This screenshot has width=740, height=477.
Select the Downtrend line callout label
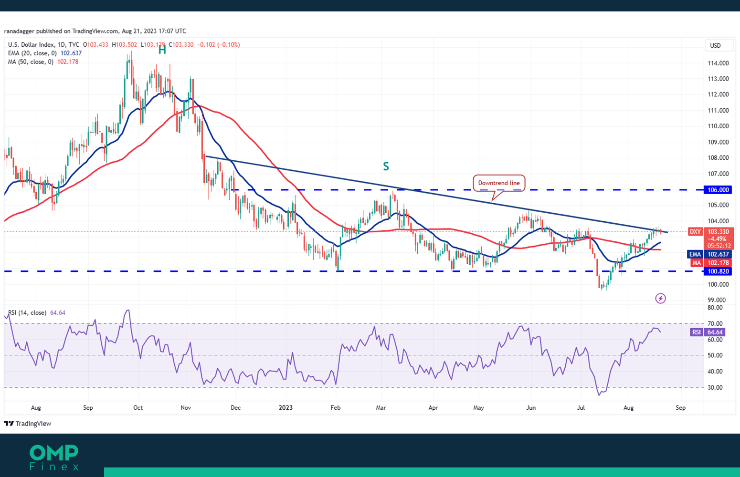tap(499, 183)
